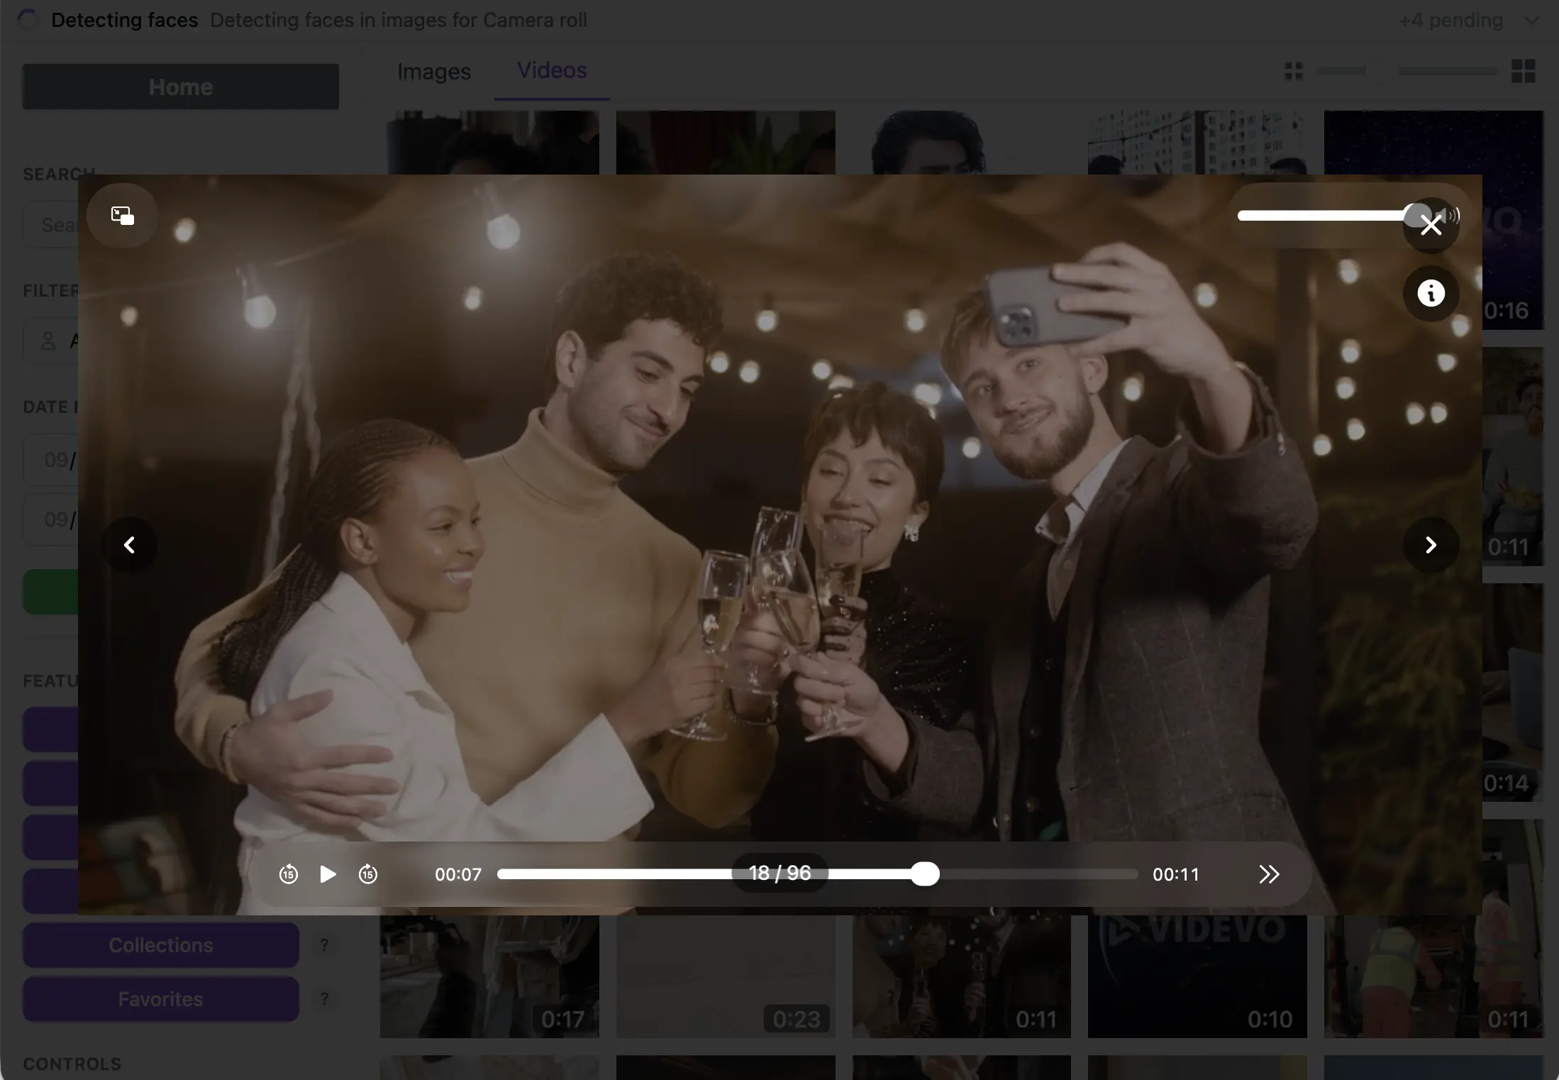
Task: Open Favorites feature
Action: click(x=160, y=999)
